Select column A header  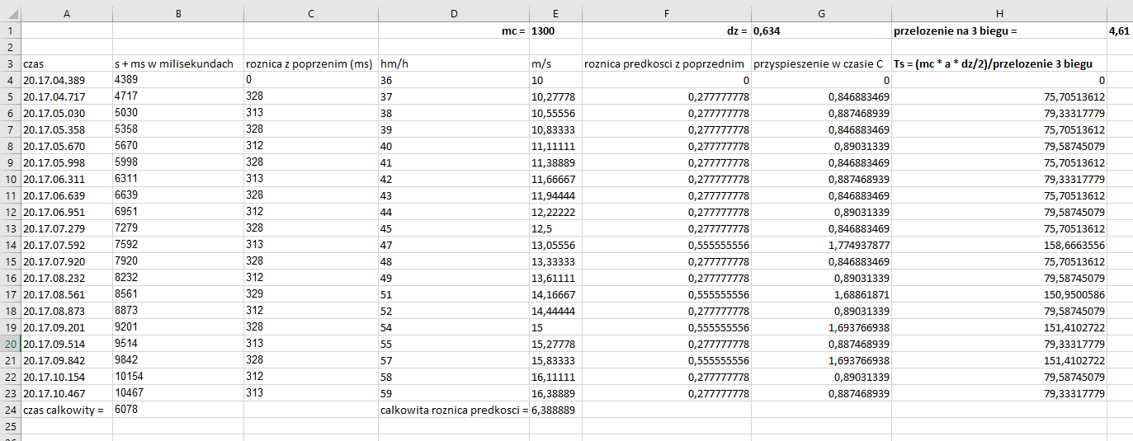[67, 13]
